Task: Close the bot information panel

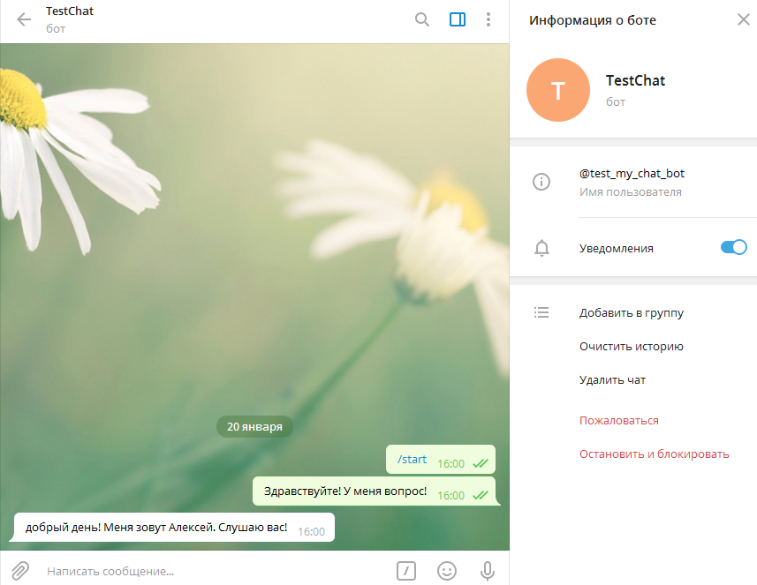Action: (x=743, y=19)
